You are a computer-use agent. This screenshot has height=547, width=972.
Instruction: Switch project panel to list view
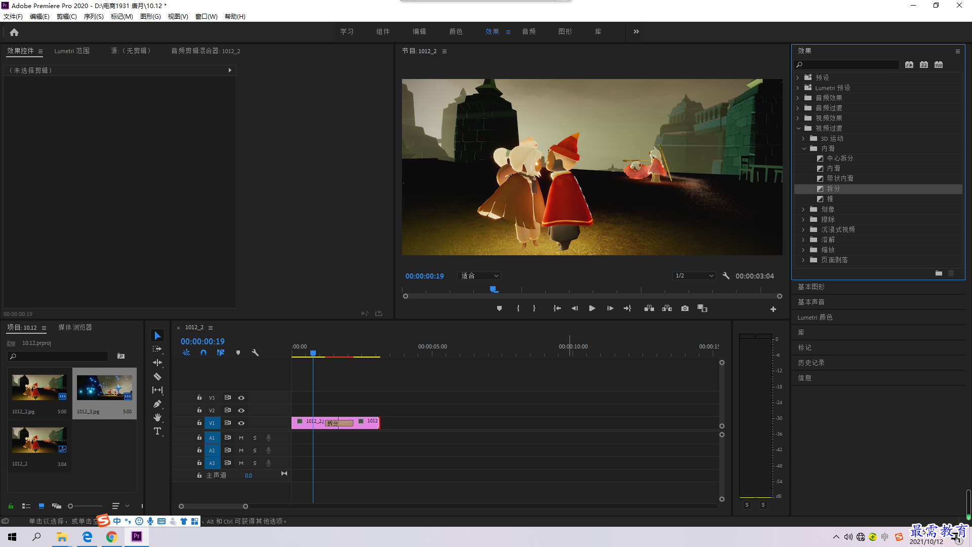click(x=26, y=506)
